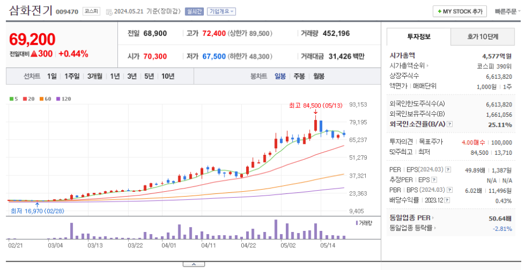Click the red 20-day moving average legend
This screenshot has height=270, width=525.
[29, 99]
